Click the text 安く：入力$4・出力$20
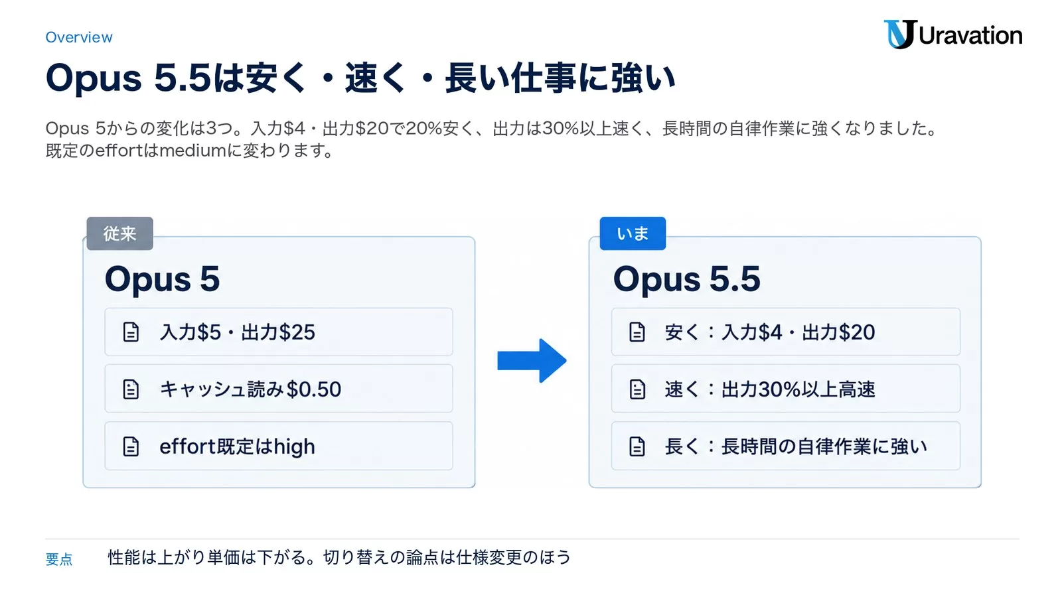This screenshot has width=1062, height=597. click(x=770, y=332)
